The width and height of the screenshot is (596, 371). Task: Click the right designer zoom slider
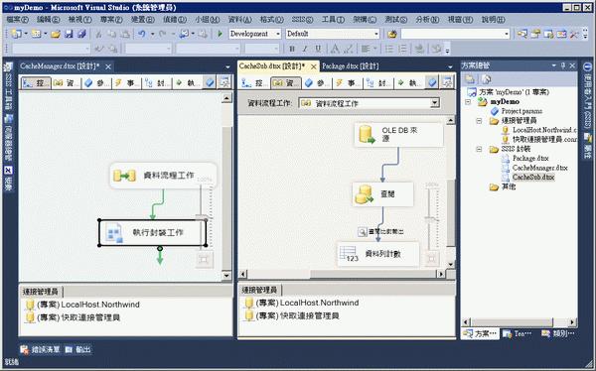tap(431, 219)
